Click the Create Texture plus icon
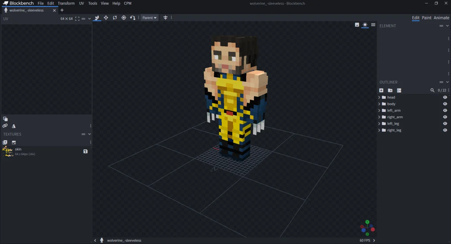The height and width of the screenshot is (244, 451). (x=5, y=142)
